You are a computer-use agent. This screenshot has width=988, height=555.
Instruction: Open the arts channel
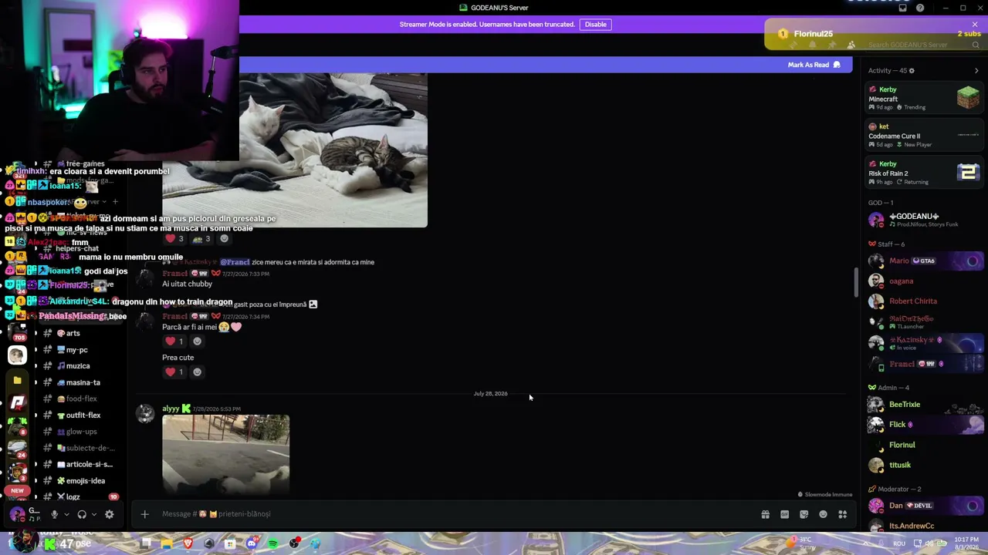point(73,333)
